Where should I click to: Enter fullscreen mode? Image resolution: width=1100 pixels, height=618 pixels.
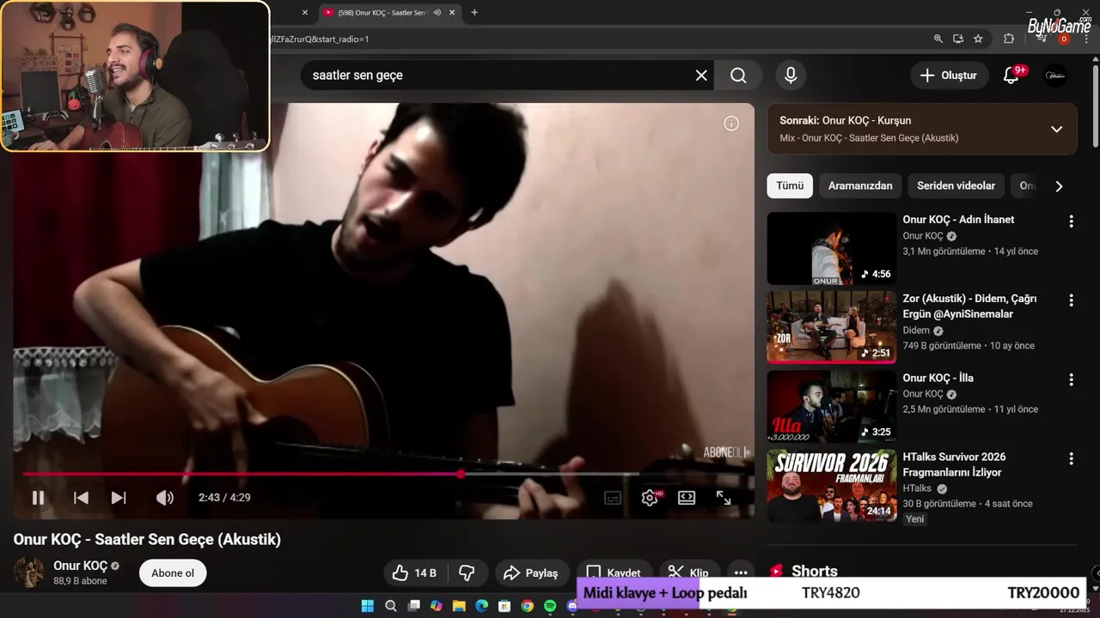coord(724,498)
